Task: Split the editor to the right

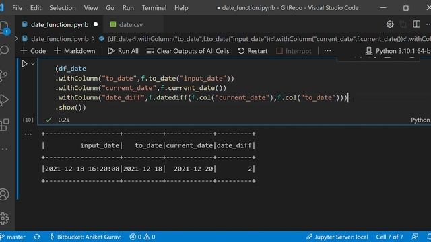Action: (416, 24)
